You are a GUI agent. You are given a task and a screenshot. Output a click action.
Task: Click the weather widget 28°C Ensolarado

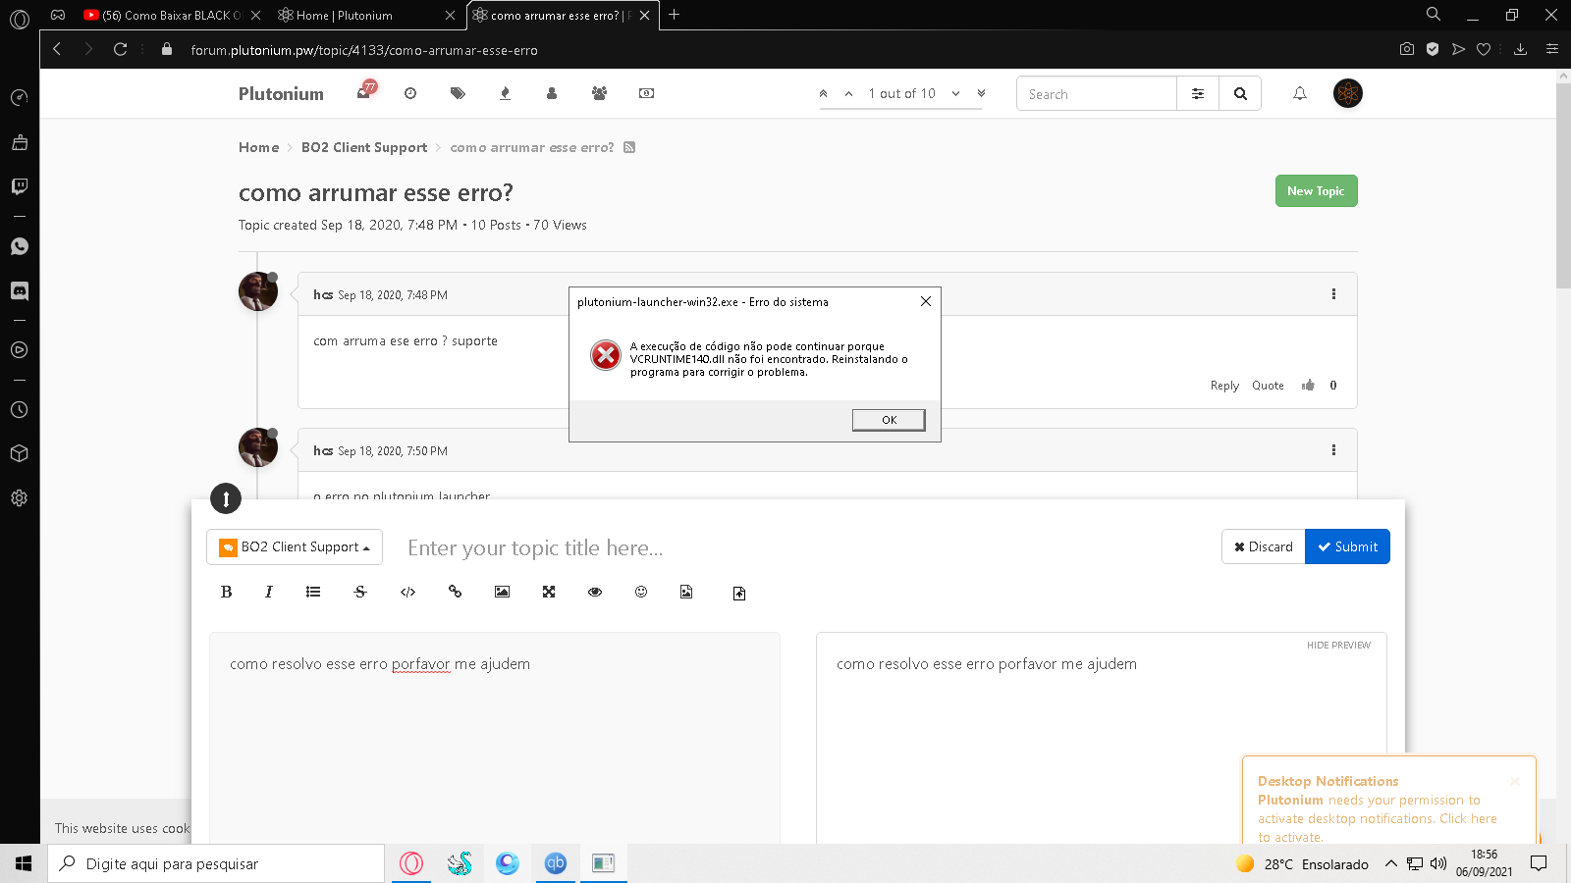[x=1302, y=863]
